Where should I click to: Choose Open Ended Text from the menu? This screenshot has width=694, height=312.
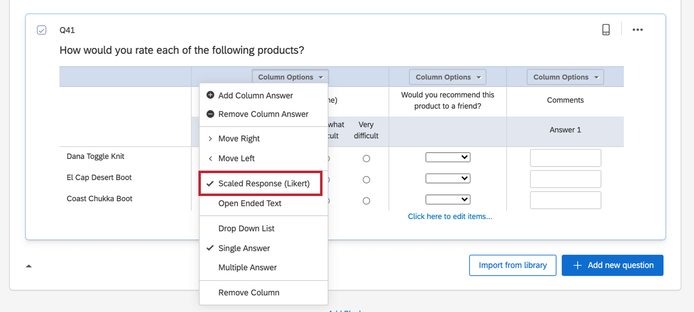(x=250, y=203)
